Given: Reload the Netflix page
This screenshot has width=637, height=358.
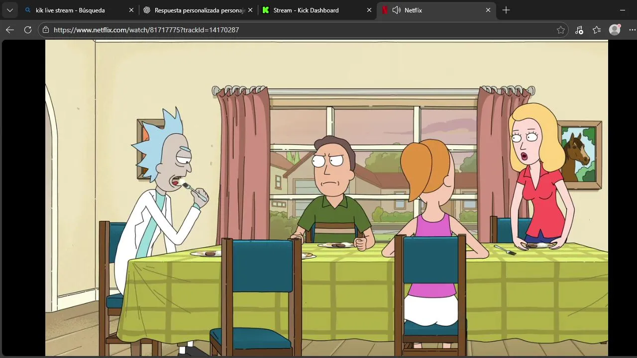Looking at the screenshot, I should [28, 30].
